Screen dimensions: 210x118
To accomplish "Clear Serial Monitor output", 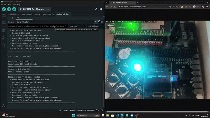I will tap(102, 22).
